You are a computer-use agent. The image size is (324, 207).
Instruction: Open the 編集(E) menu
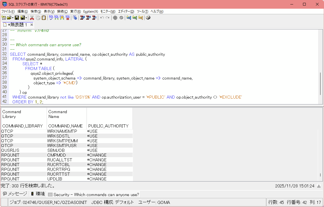[x=22, y=11]
